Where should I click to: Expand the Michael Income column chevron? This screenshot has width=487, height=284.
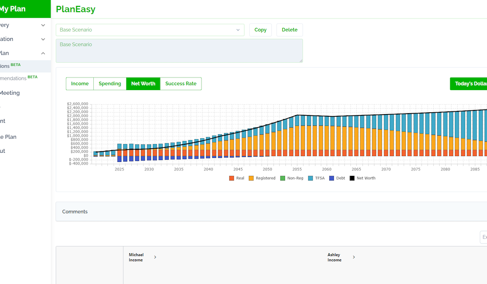[155, 257]
